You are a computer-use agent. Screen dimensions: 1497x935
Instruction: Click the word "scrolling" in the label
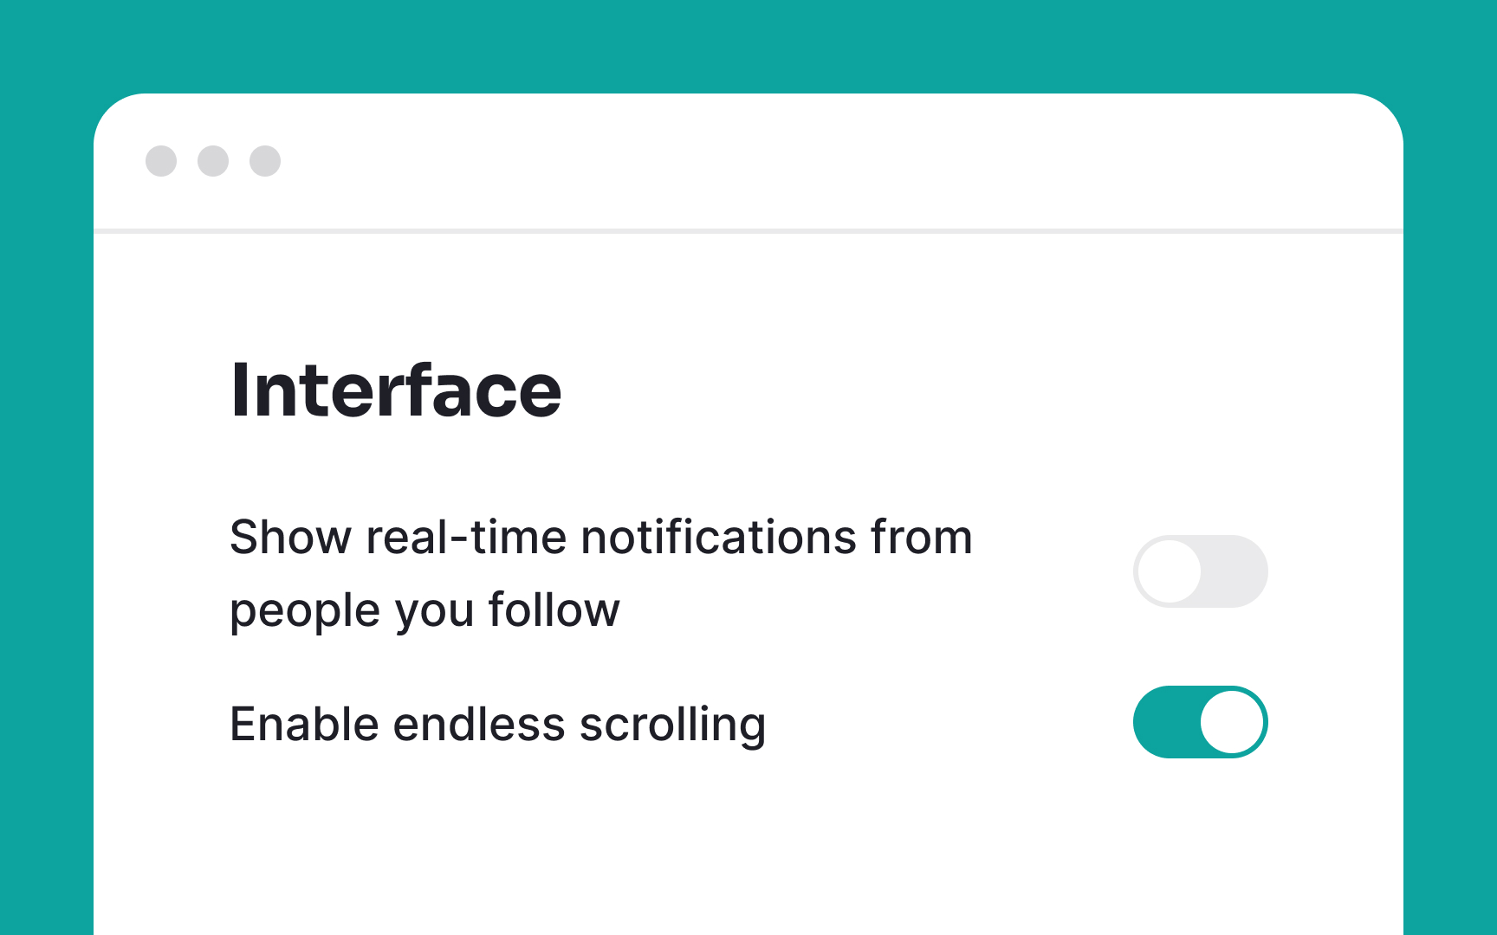point(673,725)
